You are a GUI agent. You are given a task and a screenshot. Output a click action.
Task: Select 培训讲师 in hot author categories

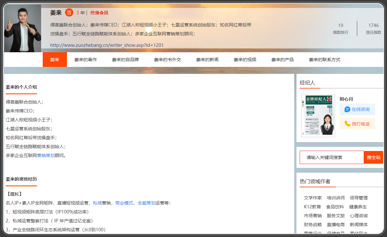tap(336, 198)
